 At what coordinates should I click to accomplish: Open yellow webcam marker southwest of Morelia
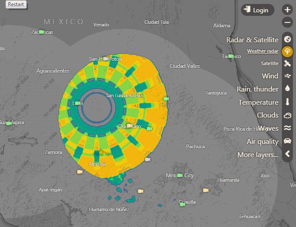80,172
